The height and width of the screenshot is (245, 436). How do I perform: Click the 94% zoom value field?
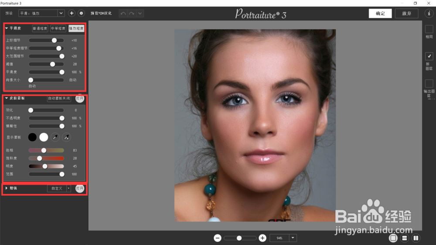click(279, 238)
